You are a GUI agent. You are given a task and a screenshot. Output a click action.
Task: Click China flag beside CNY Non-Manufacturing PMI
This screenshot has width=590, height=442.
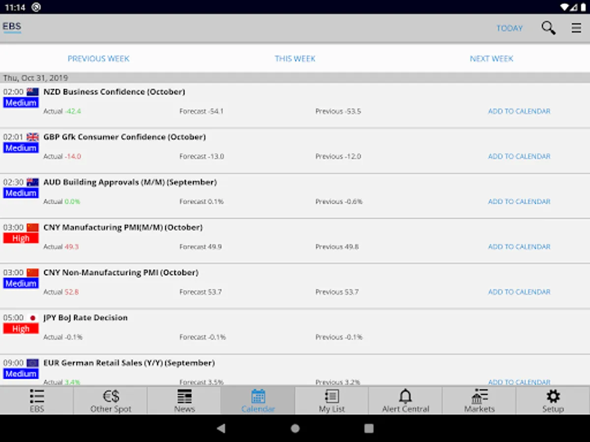(x=32, y=273)
